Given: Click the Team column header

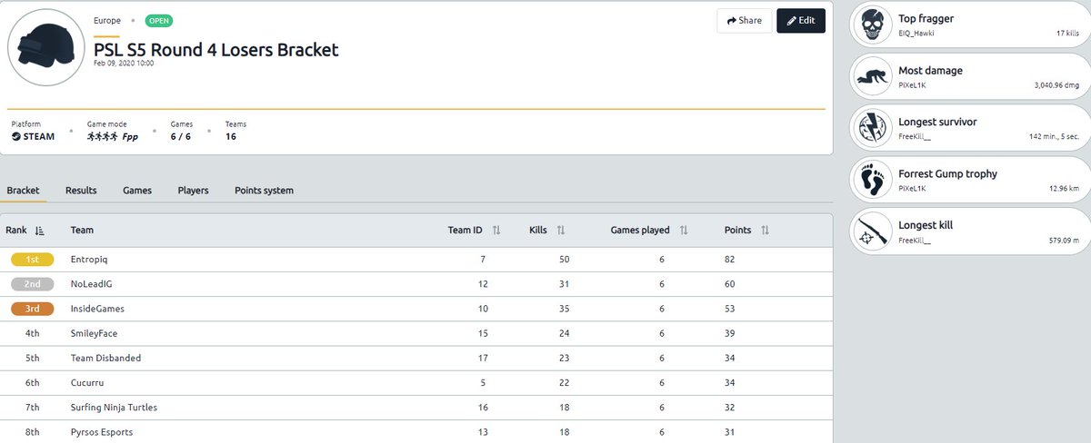Looking at the screenshot, I should 82,231.
